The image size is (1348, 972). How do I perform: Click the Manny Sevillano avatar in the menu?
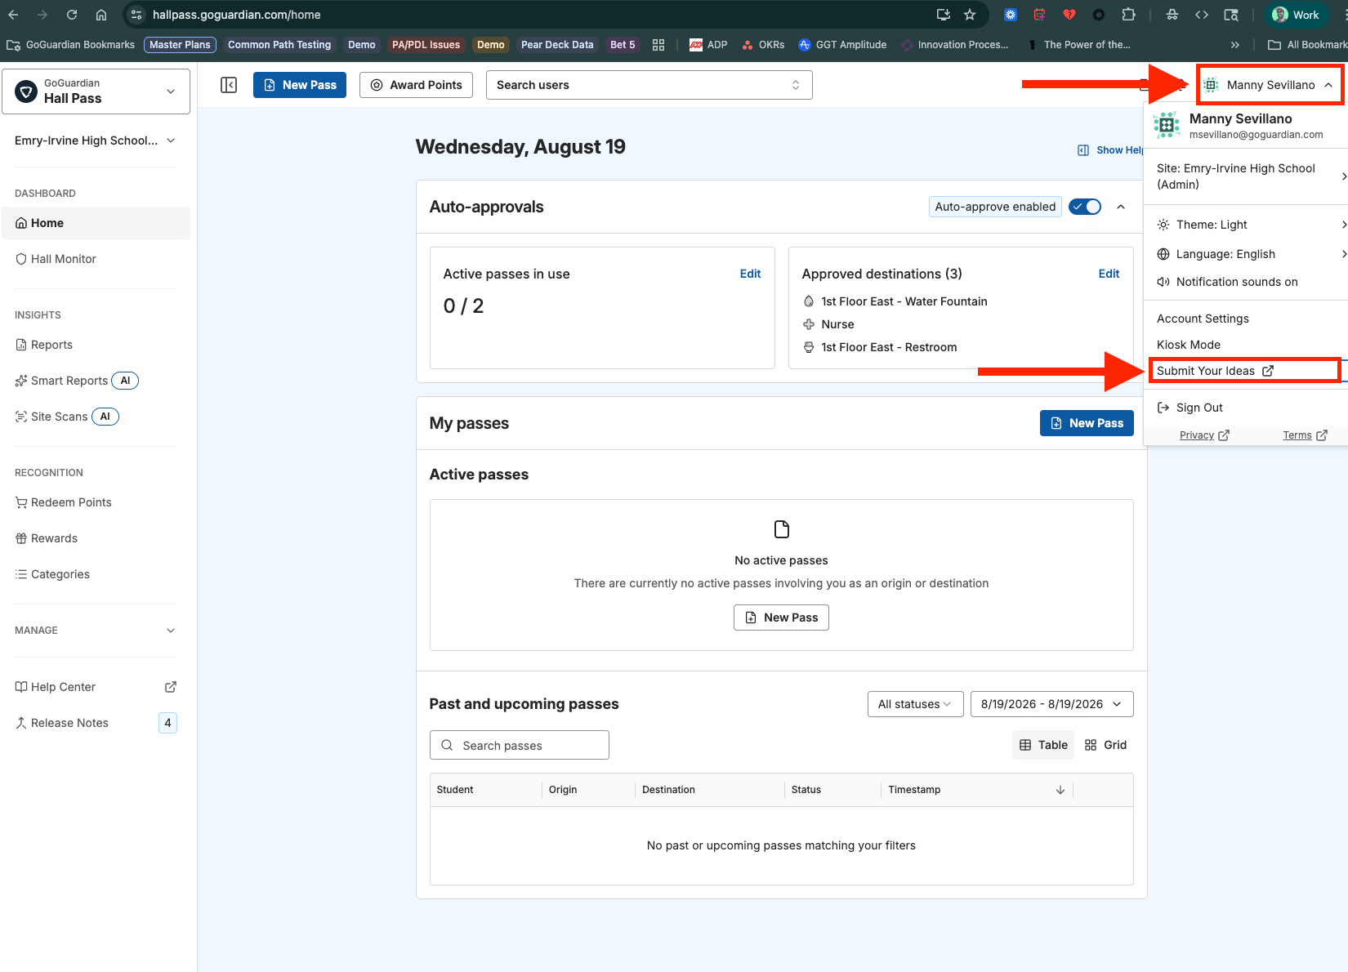click(x=1167, y=126)
